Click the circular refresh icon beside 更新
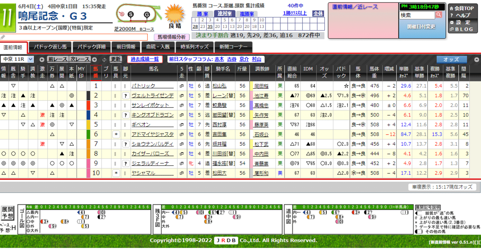 click(x=104, y=59)
